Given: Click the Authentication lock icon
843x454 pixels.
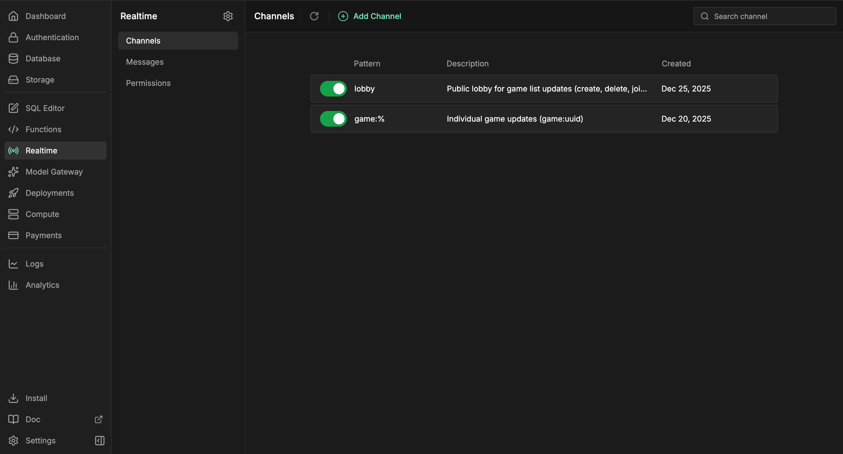Looking at the screenshot, I should 13,37.
